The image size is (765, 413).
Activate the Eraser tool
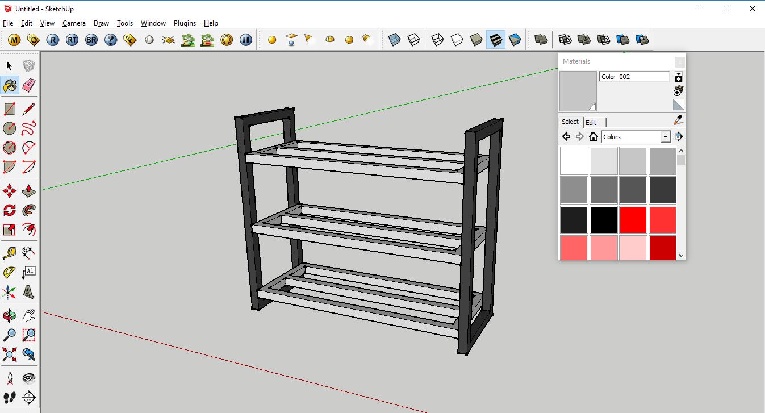click(x=28, y=85)
